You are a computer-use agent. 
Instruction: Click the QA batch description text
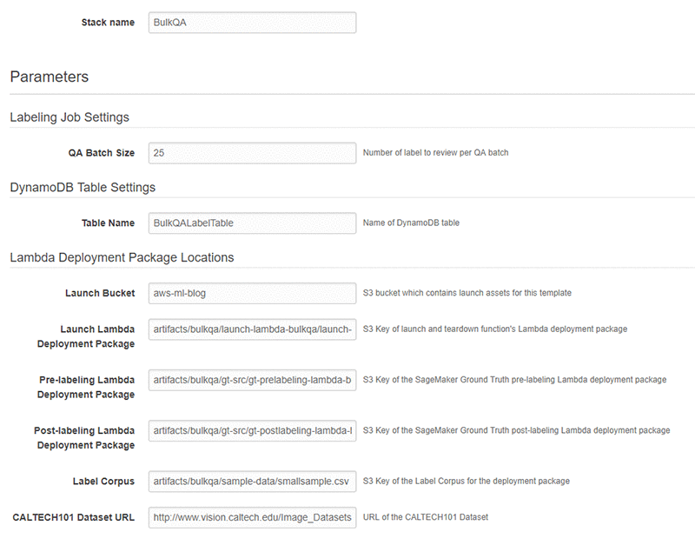click(x=436, y=152)
